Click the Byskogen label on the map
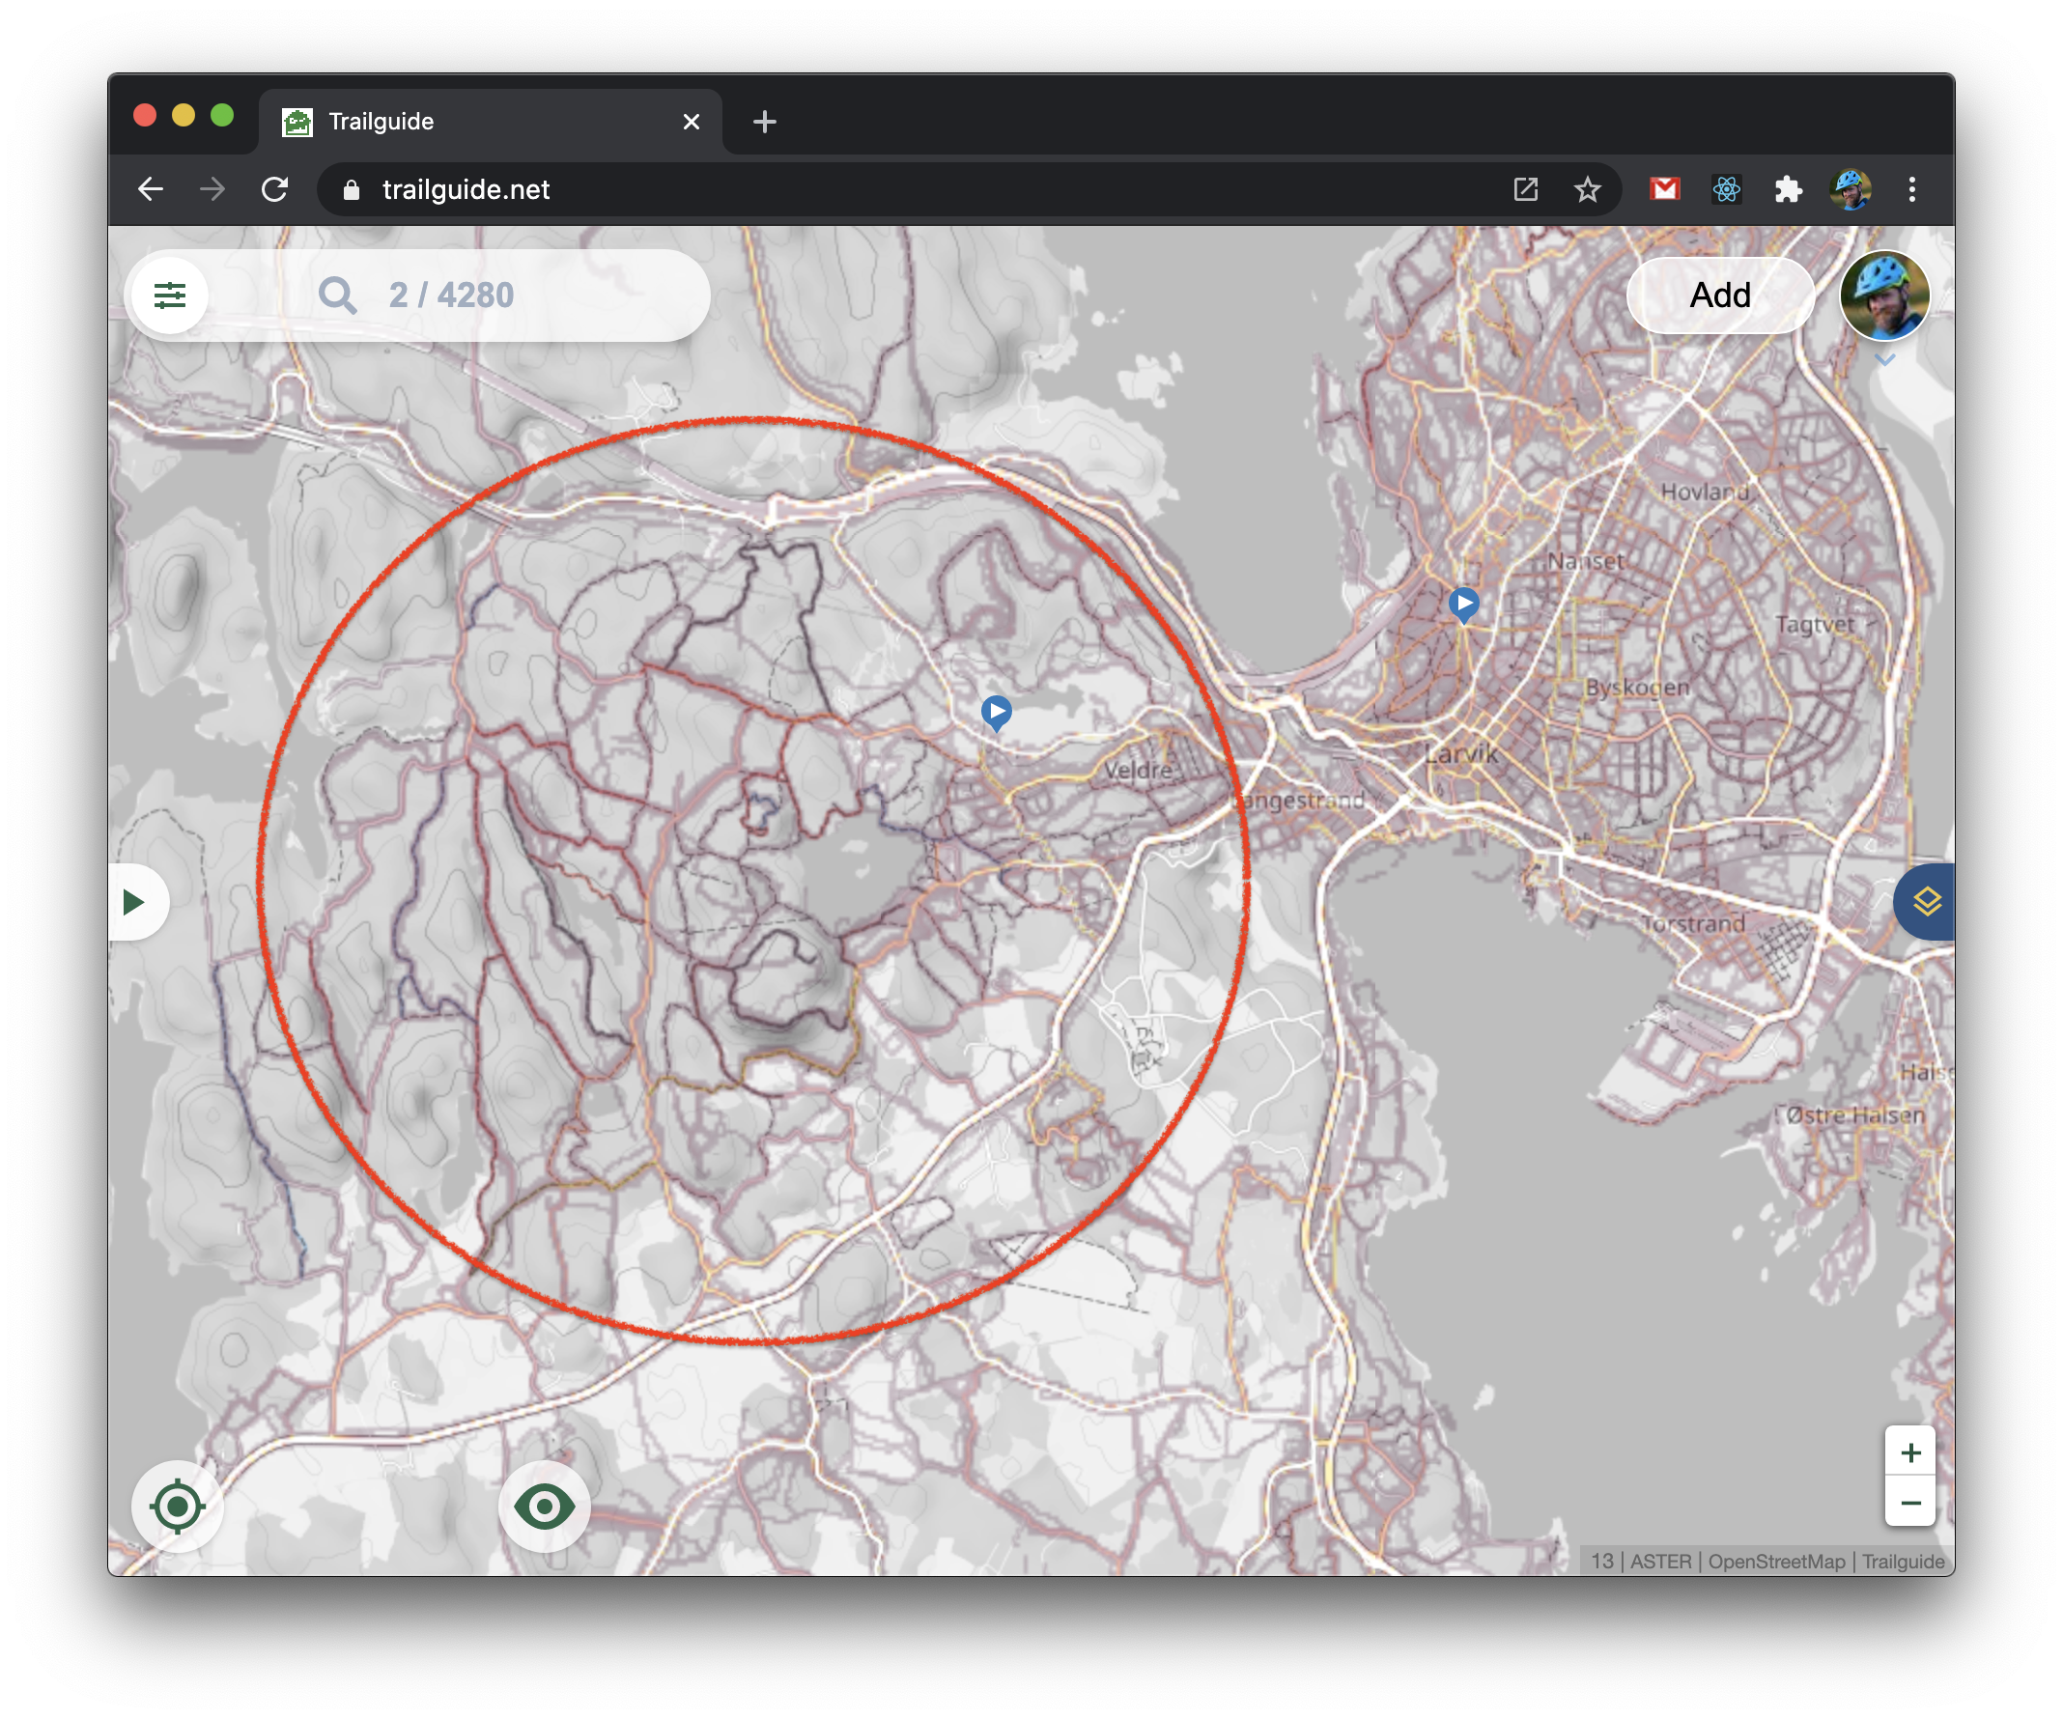The width and height of the screenshot is (2063, 1719). [x=1637, y=687]
